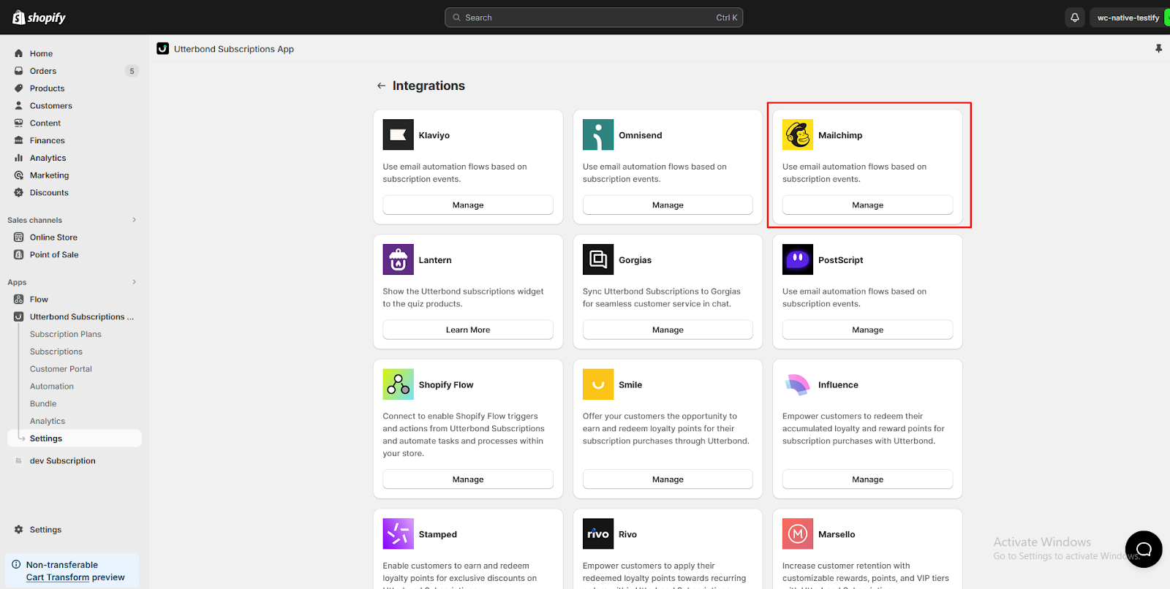Manage the Klaviyo integration
1170x589 pixels.
pos(468,205)
